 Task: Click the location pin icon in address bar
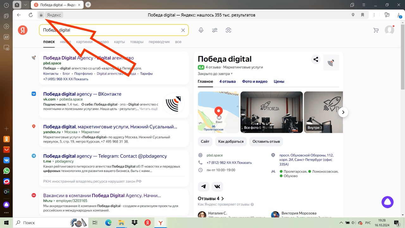click(x=353, y=15)
